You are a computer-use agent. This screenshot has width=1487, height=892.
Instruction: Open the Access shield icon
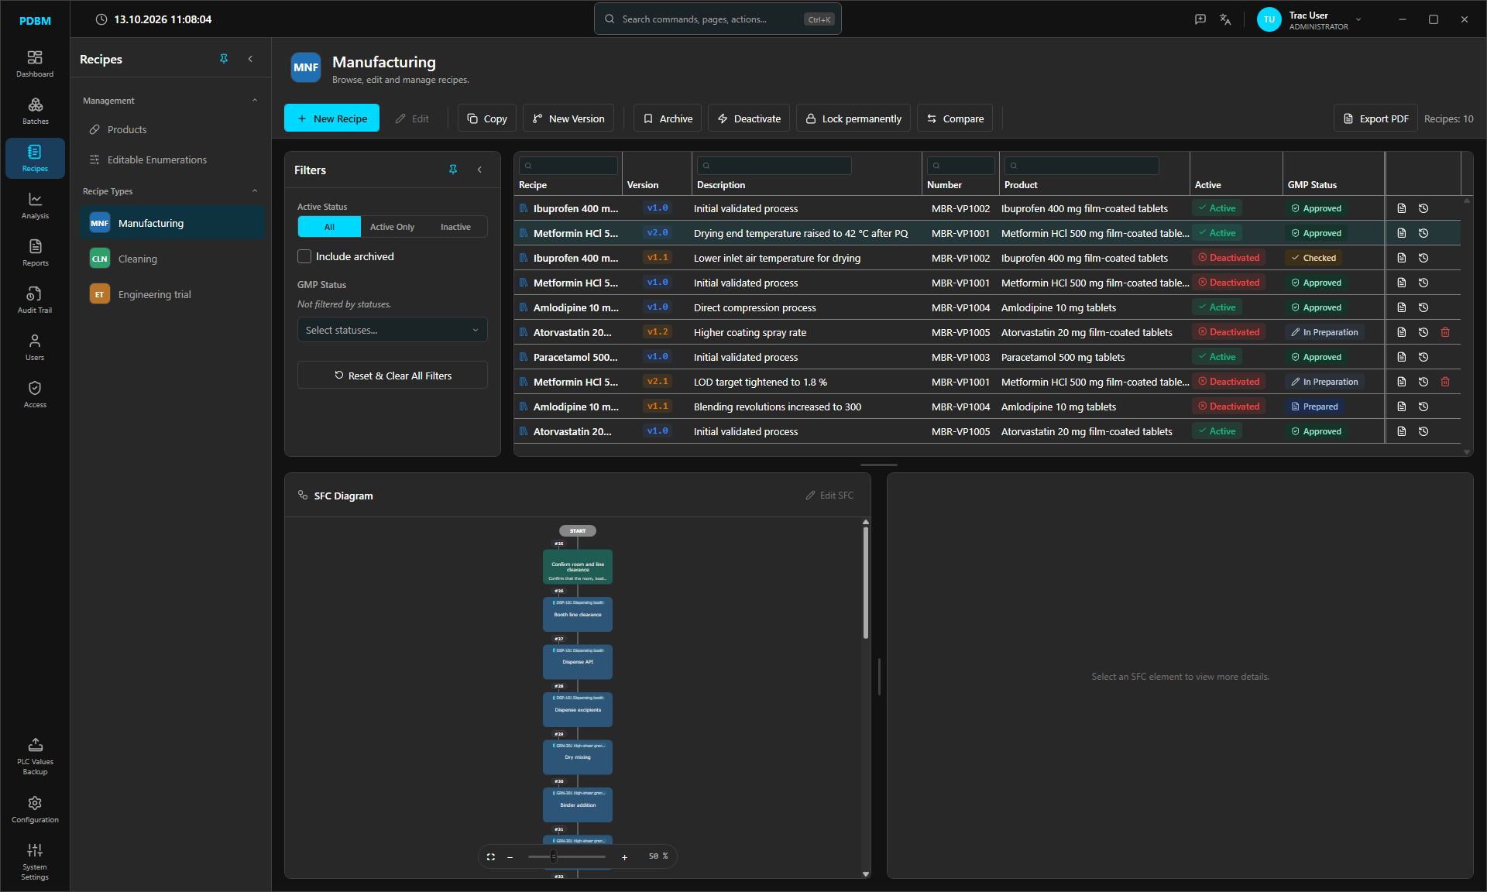pyautogui.click(x=35, y=394)
